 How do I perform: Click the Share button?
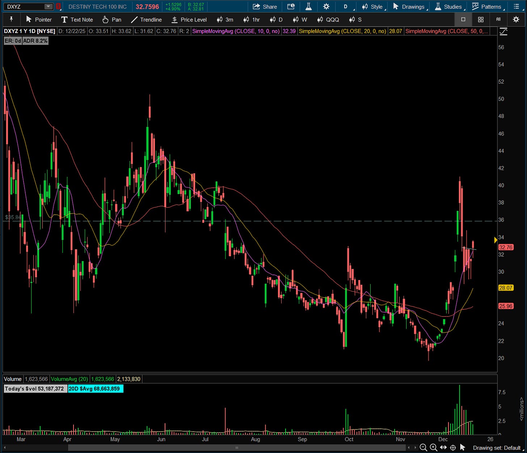click(265, 7)
